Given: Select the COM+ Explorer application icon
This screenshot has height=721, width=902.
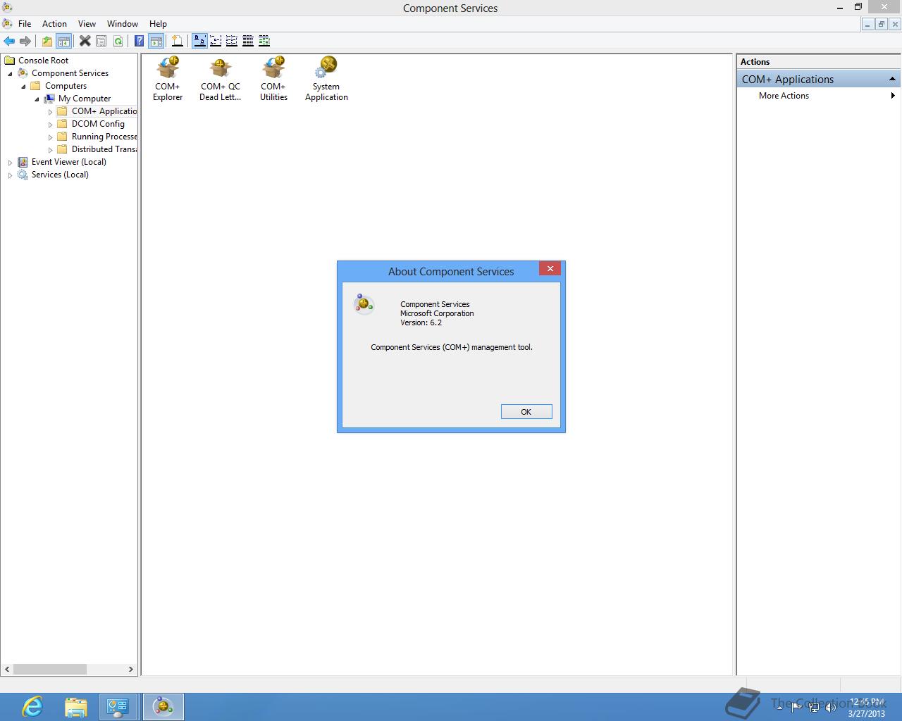Looking at the screenshot, I should point(168,79).
